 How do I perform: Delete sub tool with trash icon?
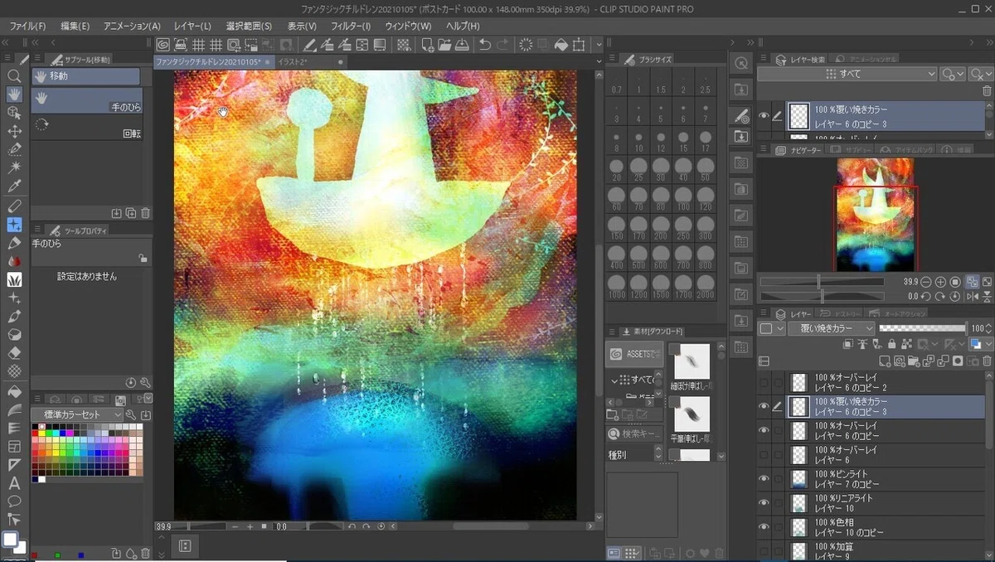145,213
